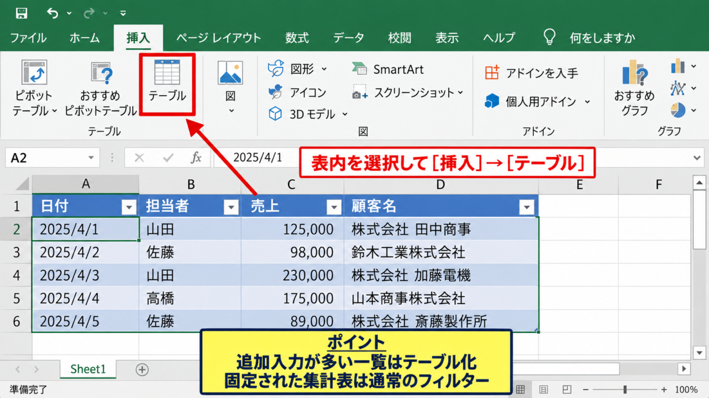Open the Customize Quick Access Toolbar dropdown
The height and width of the screenshot is (398, 709).
tap(123, 13)
